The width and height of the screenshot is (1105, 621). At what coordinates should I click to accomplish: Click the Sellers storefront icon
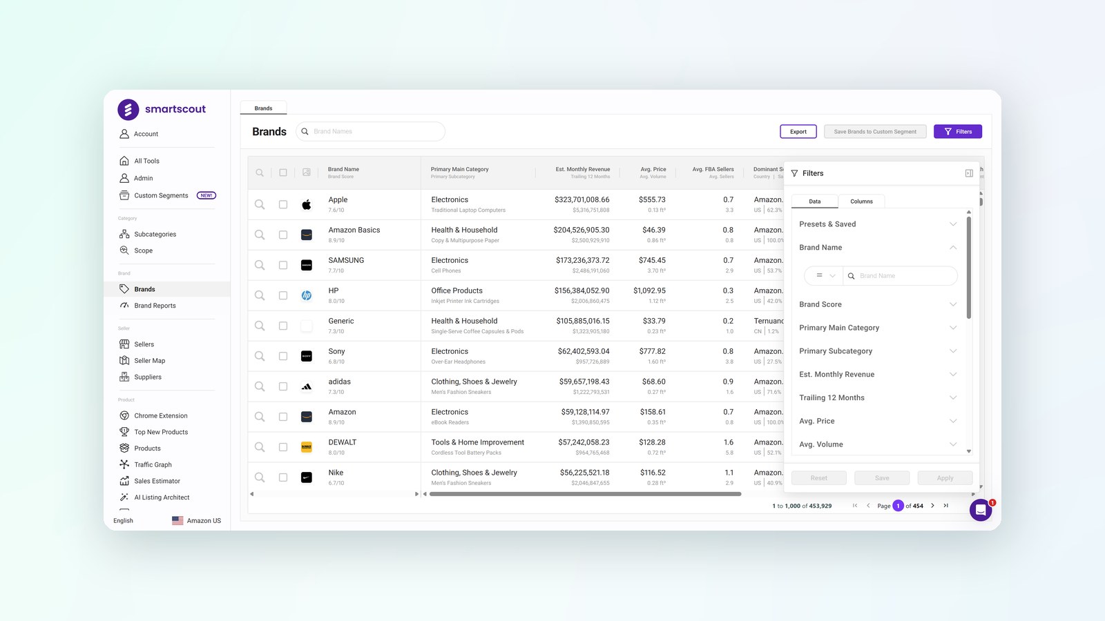pos(124,344)
